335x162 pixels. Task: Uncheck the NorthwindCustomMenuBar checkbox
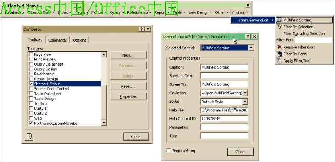[x=31, y=123]
